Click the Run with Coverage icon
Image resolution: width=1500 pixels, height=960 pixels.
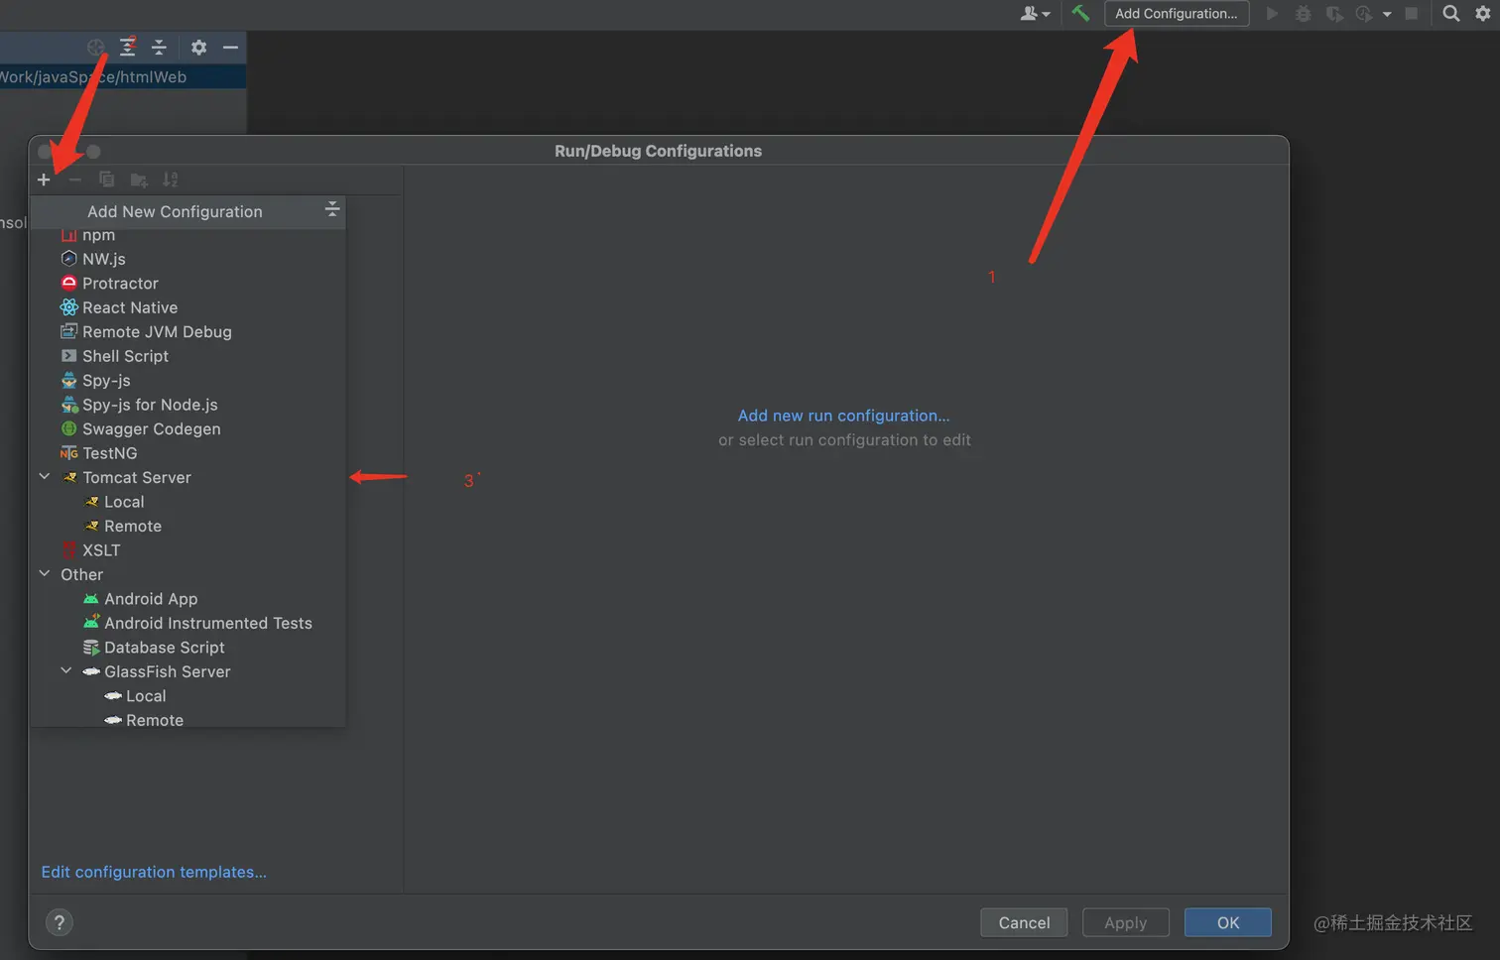tap(1334, 14)
